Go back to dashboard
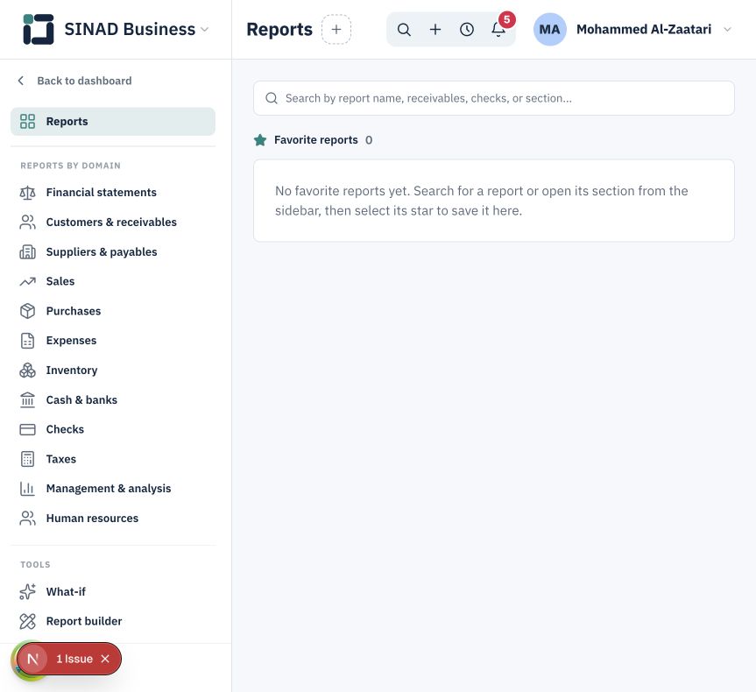 (x=74, y=81)
